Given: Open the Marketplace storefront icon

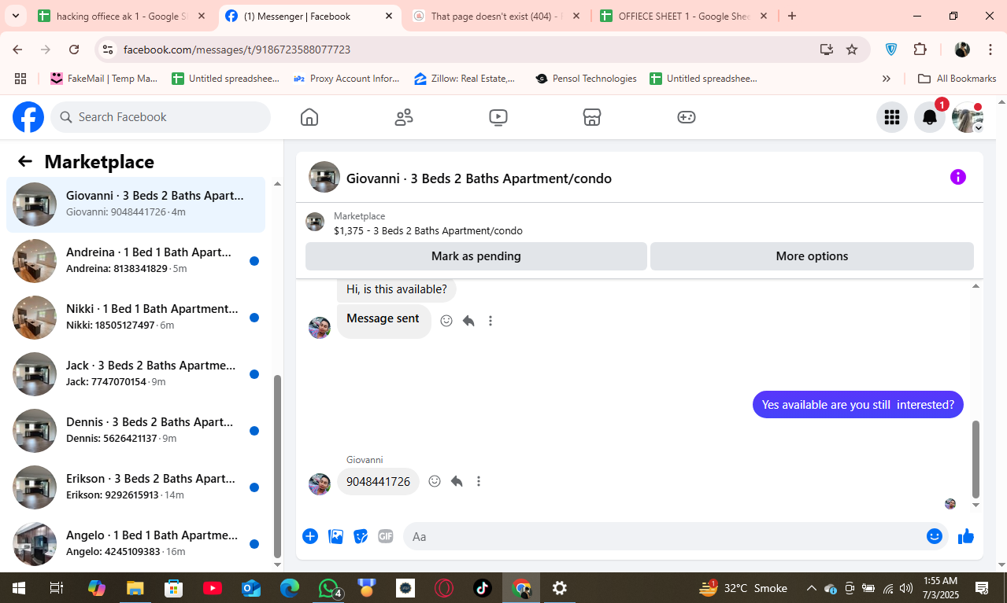Looking at the screenshot, I should pos(592,117).
